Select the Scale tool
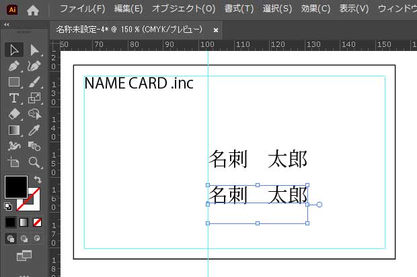417x277 pixels. [34, 98]
